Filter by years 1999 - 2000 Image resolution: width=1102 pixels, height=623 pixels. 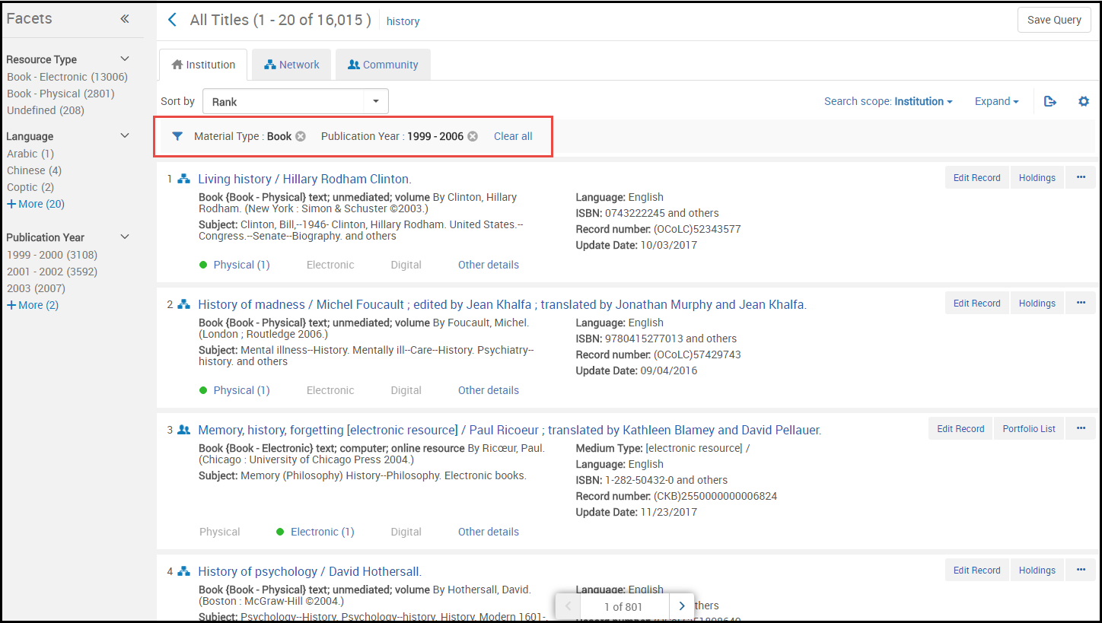[x=52, y=255]
